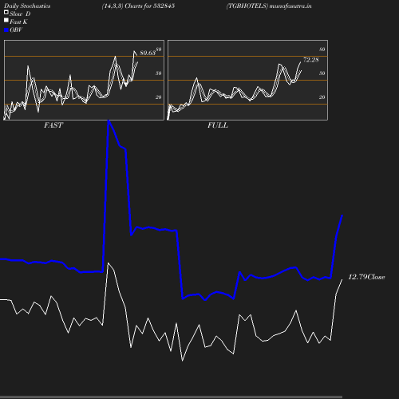The image size is (399, 399).
Task: Click the 20 axis label in FULL chart
Action: (x=322, y=97)
